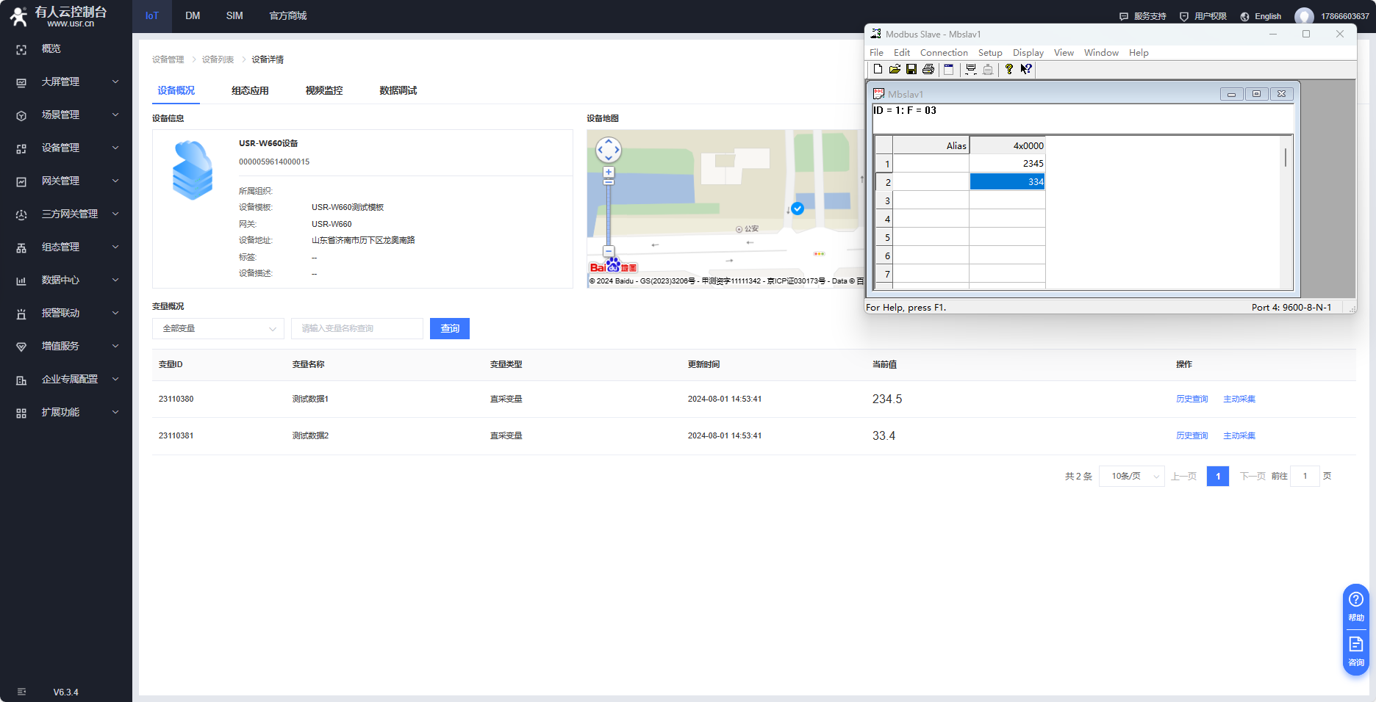Click the New document icon in Modbus Slave
This screenshot has width=1376, height=702.
pos(878,69)
